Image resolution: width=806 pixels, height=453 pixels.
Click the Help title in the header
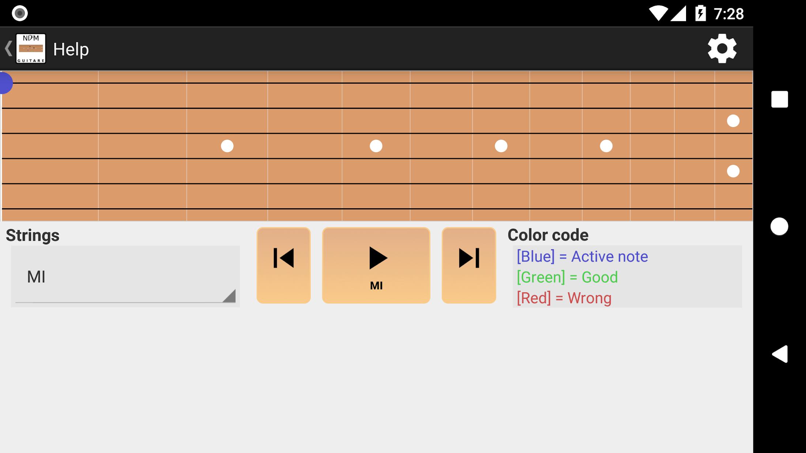(71, 49)
